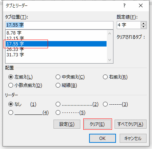Click the help question mark icon
The height and width of the screenshot is (149, 152).
124,5
